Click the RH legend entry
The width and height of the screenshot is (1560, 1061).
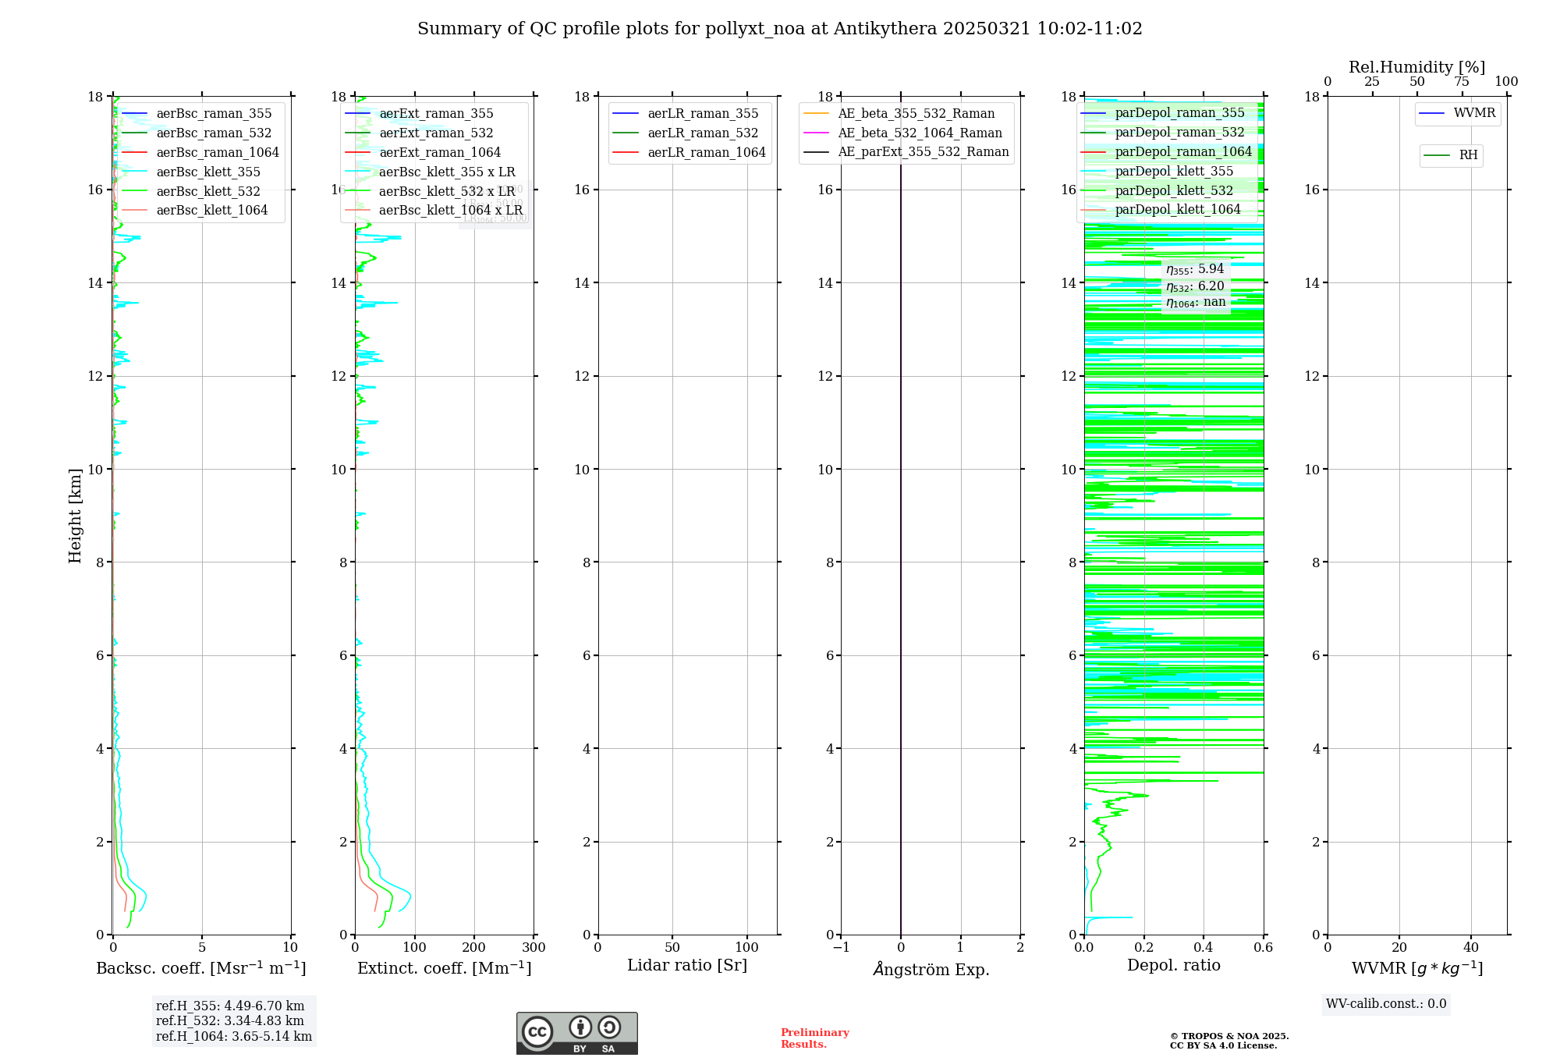[1452, 155]
